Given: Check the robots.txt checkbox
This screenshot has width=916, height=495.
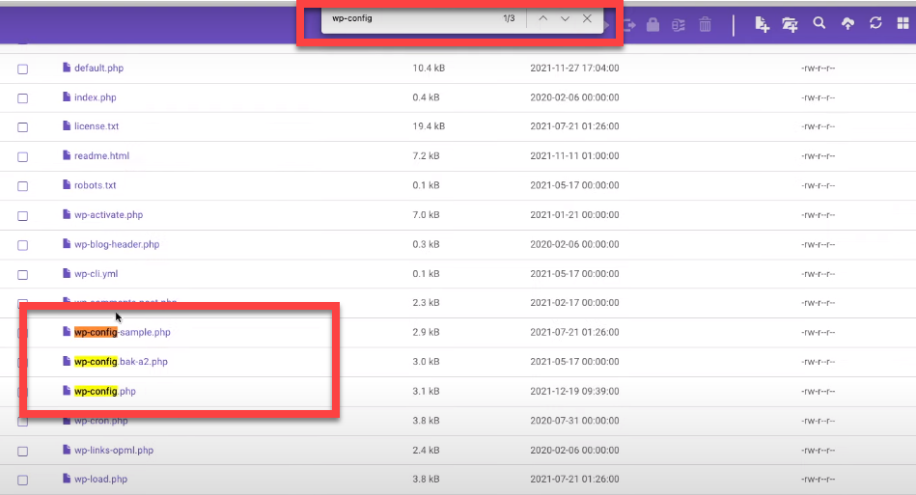Looking at the screenshot, I should coord(23,185).
